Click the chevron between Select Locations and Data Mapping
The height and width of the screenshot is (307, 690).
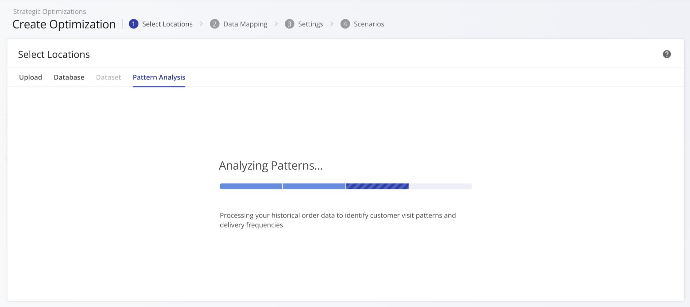(x=201, y=24)
